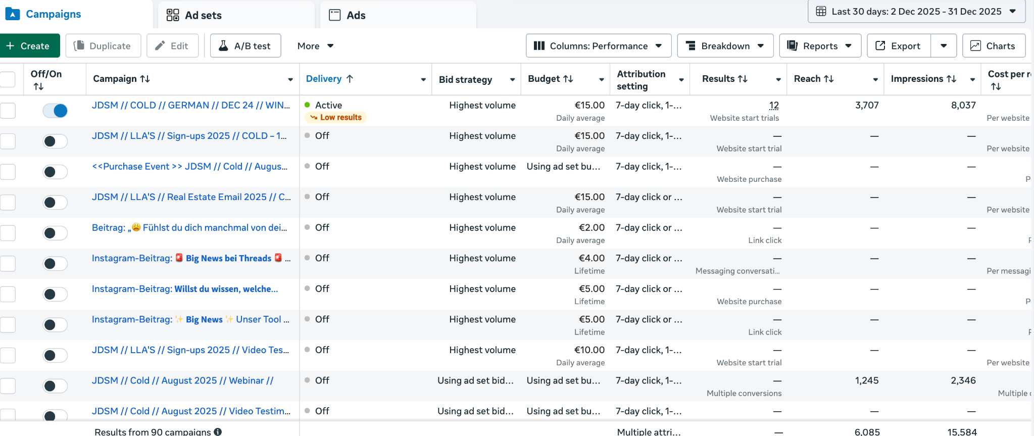Click the Export arrow icon
Viewport: 1034px width, 436px height.
(880, 46)
